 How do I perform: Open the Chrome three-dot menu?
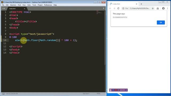point(168,8)
